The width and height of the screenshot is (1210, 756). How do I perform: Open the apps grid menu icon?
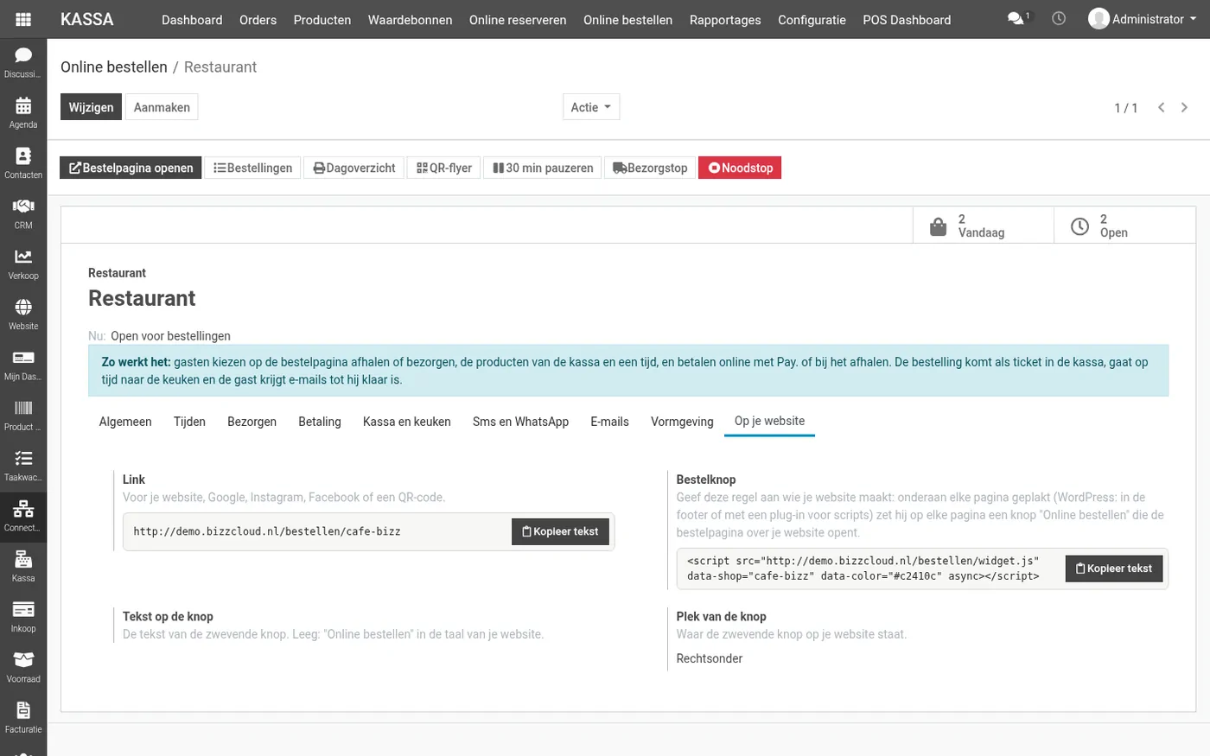click(x=23, y=19)
